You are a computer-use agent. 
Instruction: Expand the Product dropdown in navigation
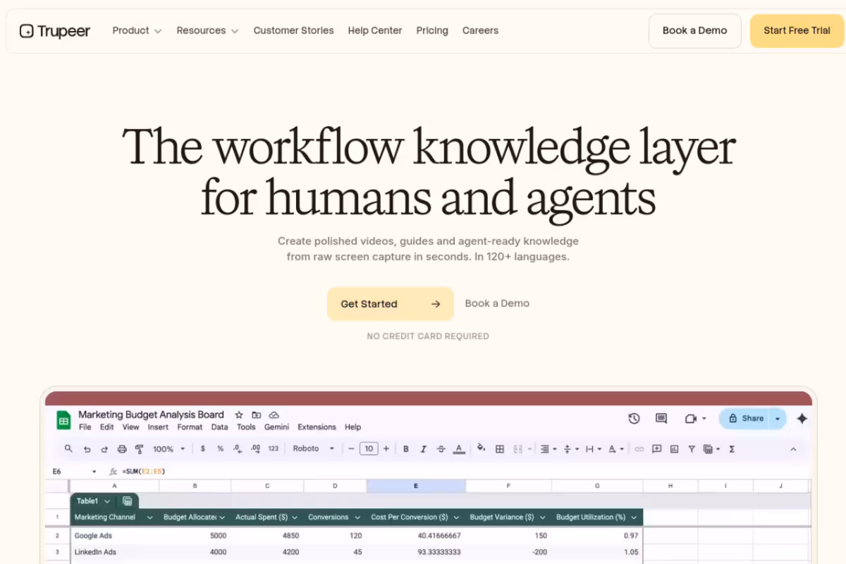[137, 31]
